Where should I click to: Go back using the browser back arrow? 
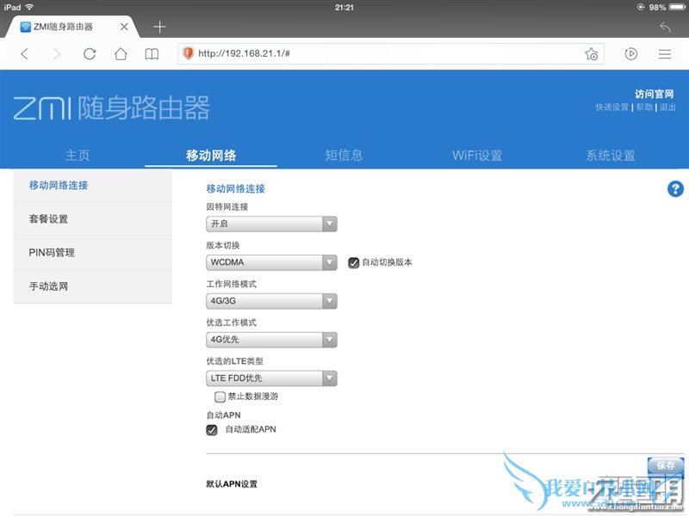(25, 54)
